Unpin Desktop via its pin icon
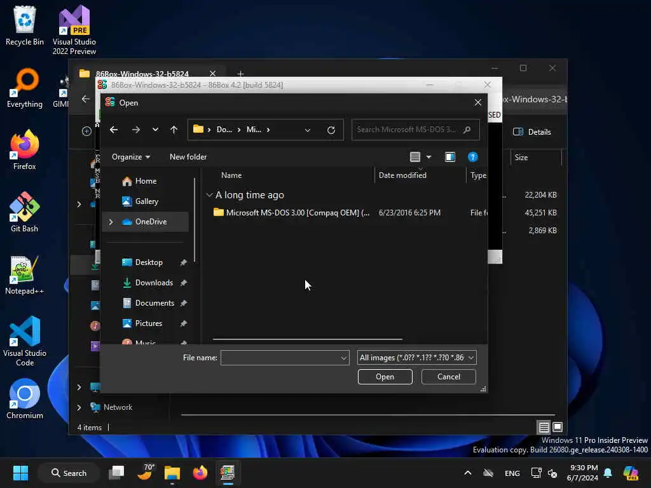 tap(183, 262)
